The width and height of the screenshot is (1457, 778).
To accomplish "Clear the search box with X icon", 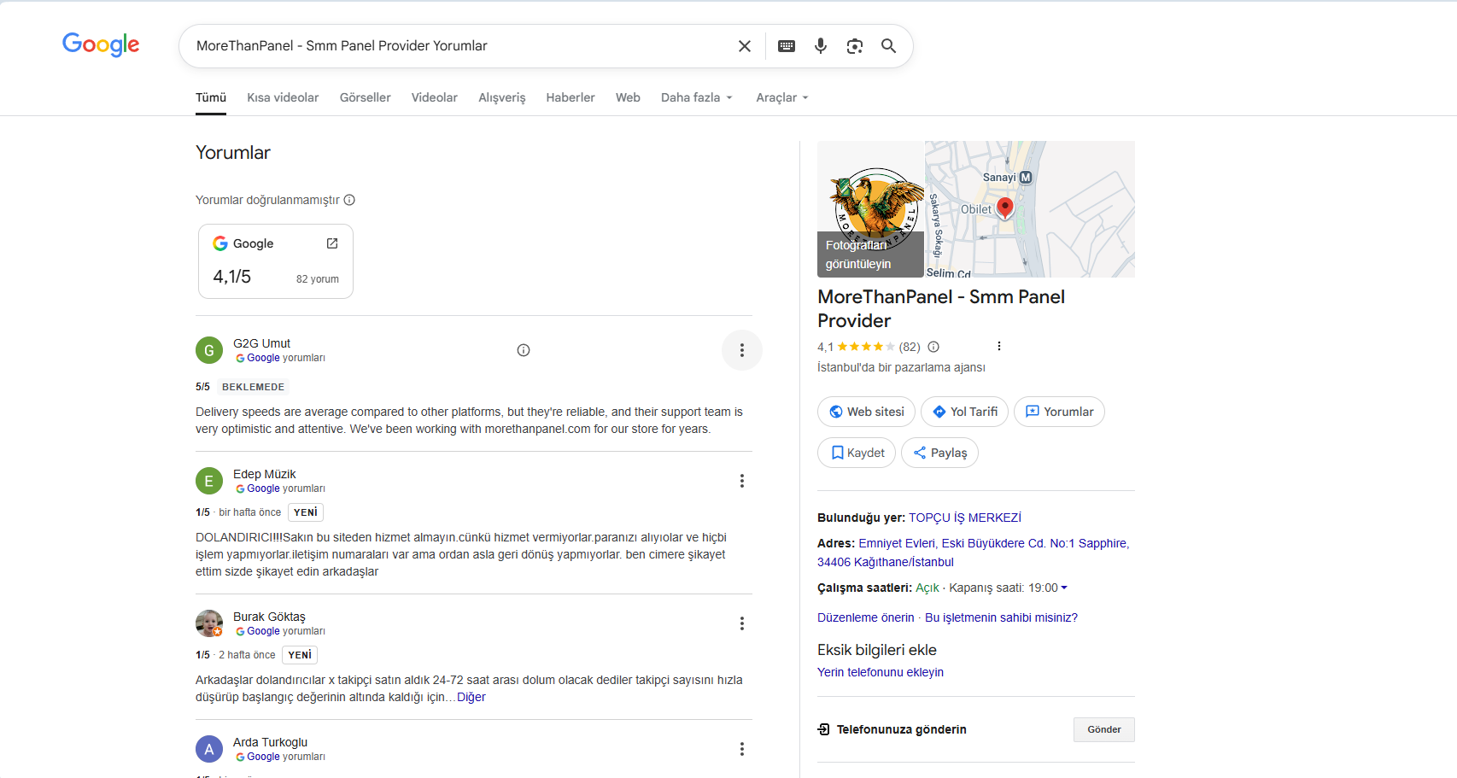I will (x=745, y=46).
